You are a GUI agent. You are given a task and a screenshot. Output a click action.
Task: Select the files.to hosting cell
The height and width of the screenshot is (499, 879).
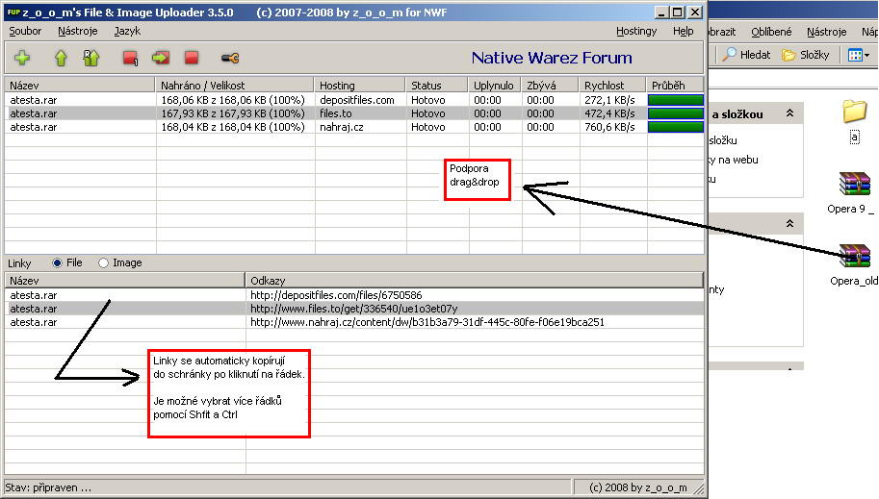tap(360, 113)
